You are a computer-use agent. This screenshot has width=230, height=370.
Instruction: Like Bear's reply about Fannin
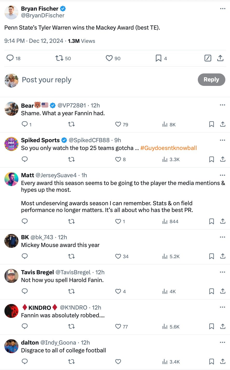click(118, 124)
